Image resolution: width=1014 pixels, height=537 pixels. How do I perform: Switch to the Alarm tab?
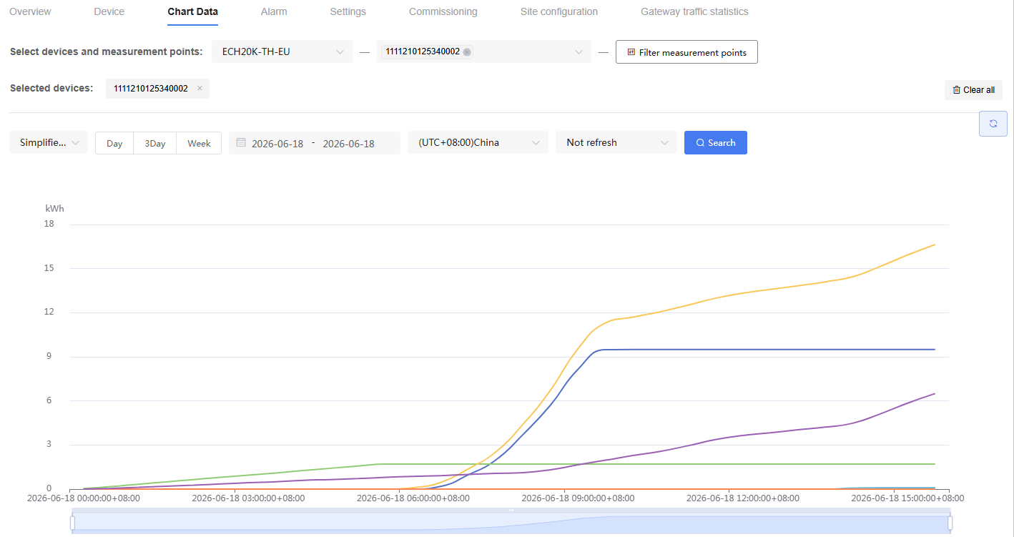pos(274,11)
